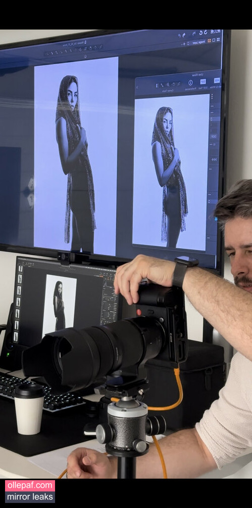Select the top thumbnail in the laptop filmstrip

click(20, 269)
